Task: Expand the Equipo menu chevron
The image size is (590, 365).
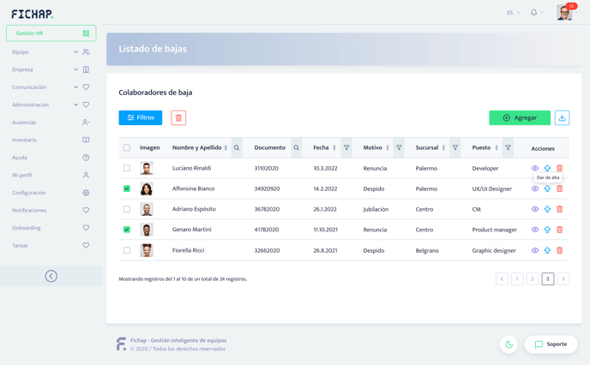Action: point(75,52)
